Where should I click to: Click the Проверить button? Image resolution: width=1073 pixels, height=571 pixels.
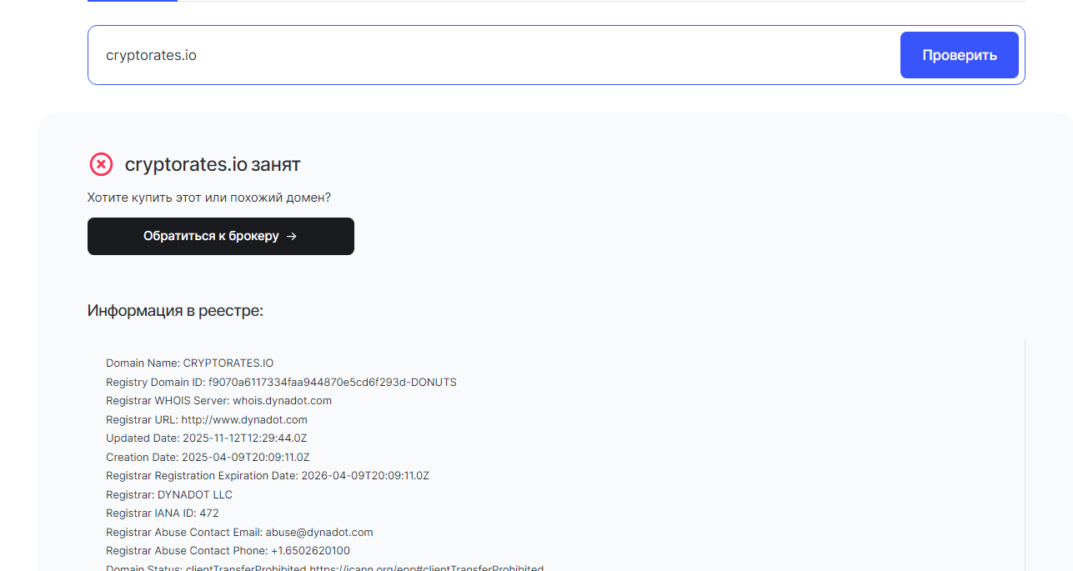959,55
